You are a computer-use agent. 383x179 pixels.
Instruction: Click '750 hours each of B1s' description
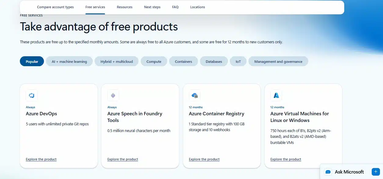click(x=301, y=137)
